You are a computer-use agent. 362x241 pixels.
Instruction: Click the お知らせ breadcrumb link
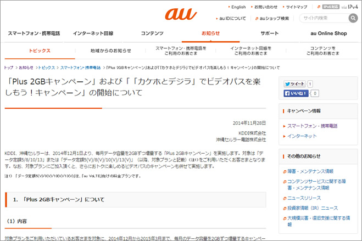tap(26, 68)
